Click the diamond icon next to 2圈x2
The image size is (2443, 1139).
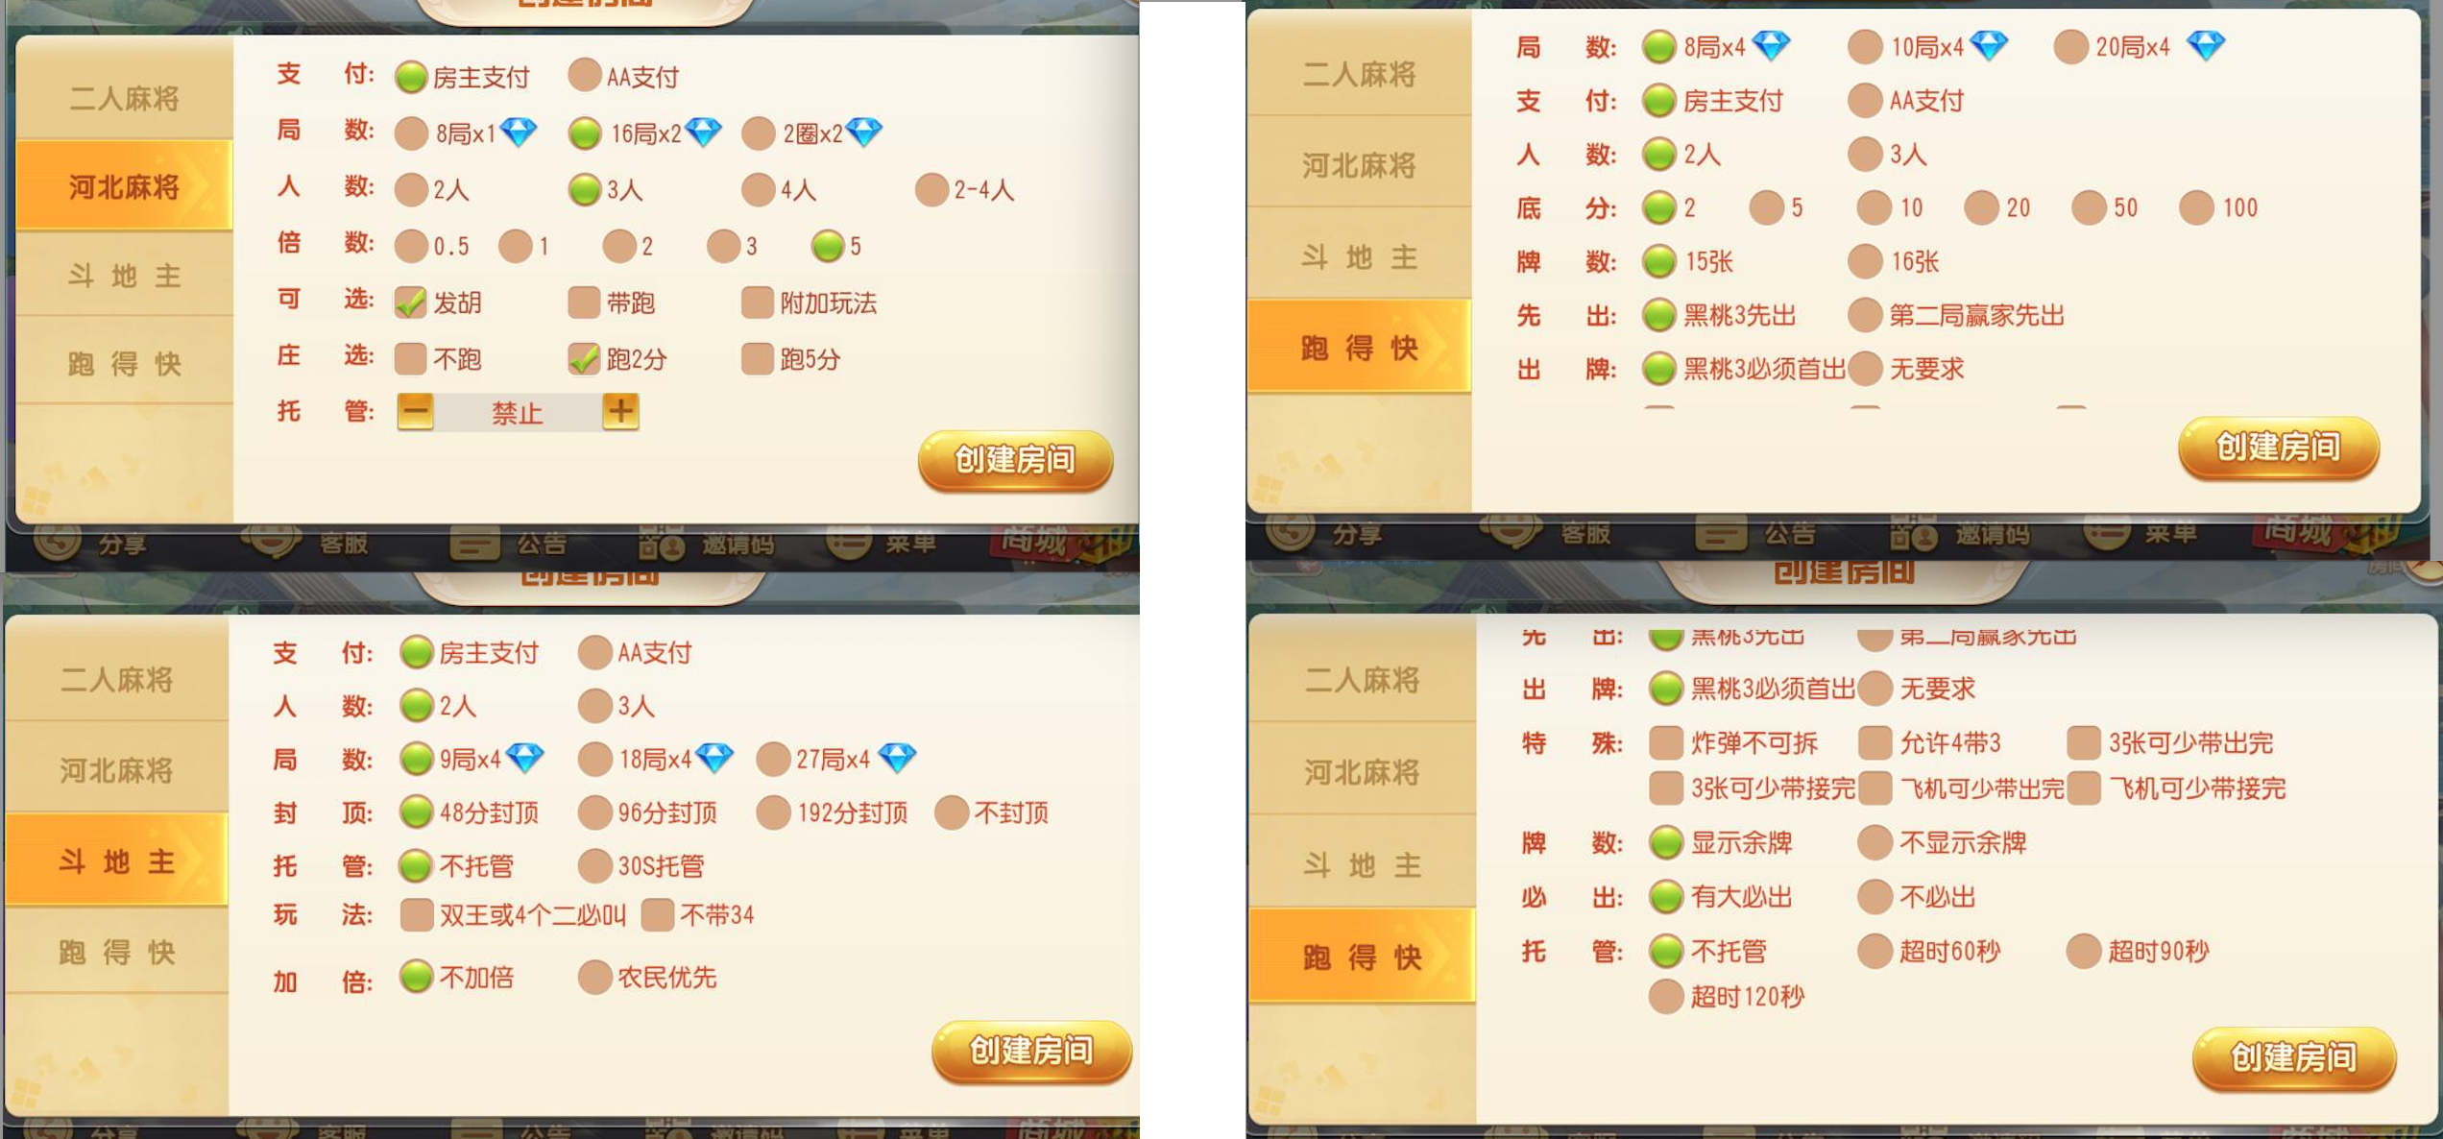coord(864,133)
